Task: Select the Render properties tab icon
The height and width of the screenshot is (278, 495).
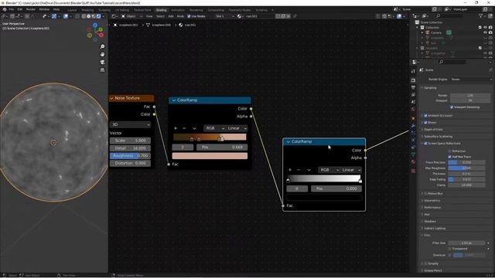Action: pyautogui.click(x=413, y=80)
